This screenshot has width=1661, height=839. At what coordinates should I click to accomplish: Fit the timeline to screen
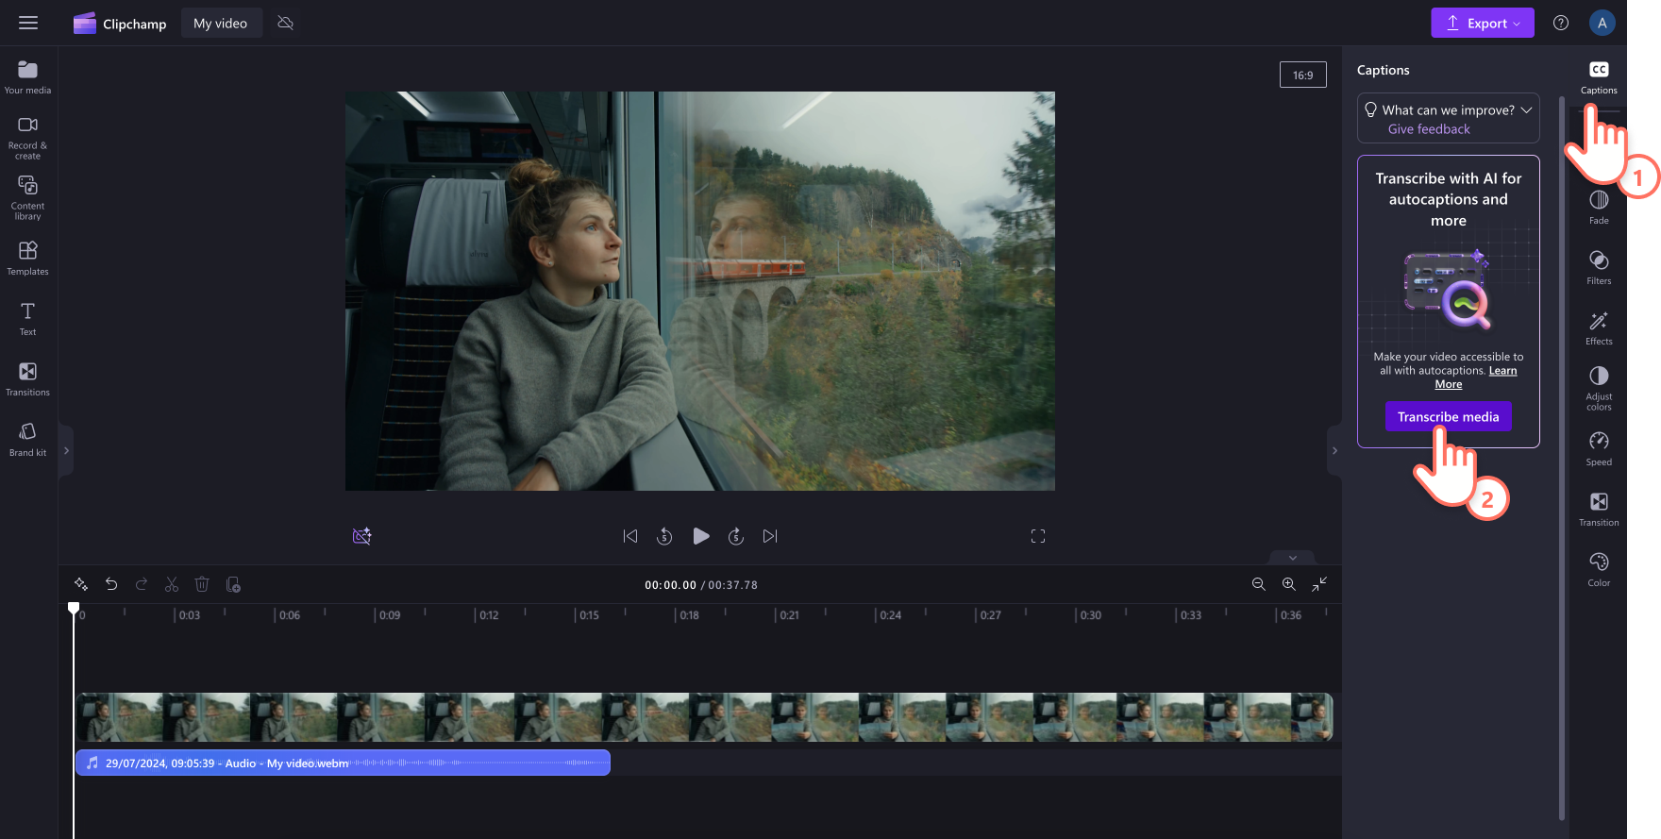1319,584
